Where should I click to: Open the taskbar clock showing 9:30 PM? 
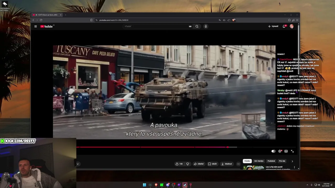326,185
